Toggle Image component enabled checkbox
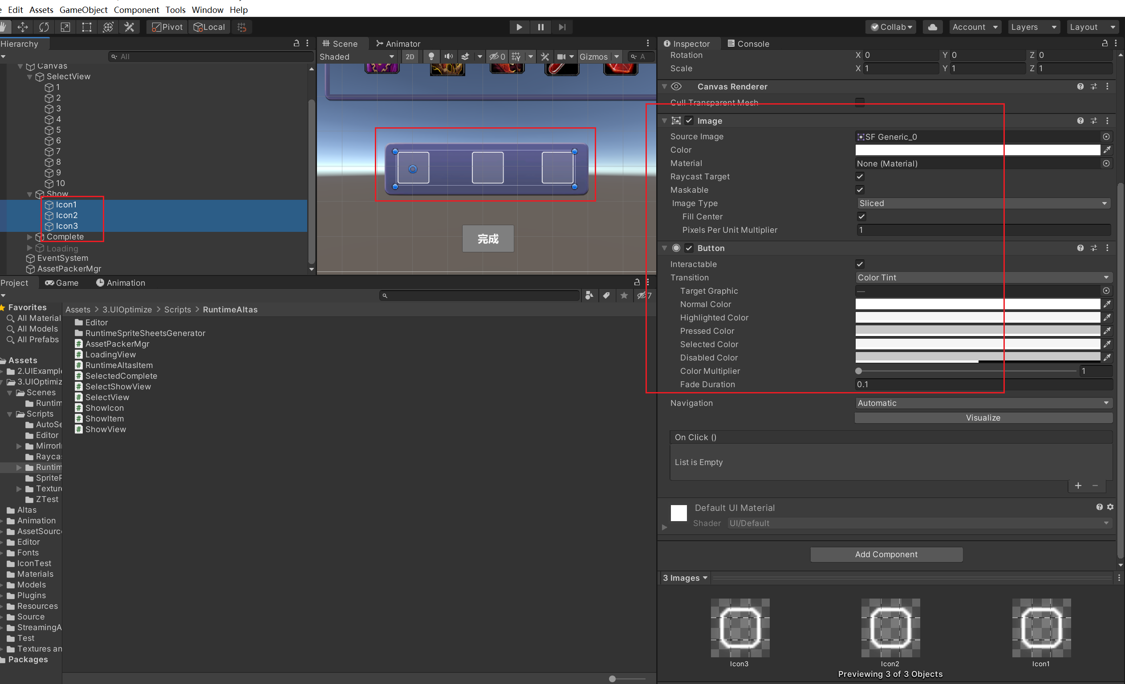 tap(689, 121)
